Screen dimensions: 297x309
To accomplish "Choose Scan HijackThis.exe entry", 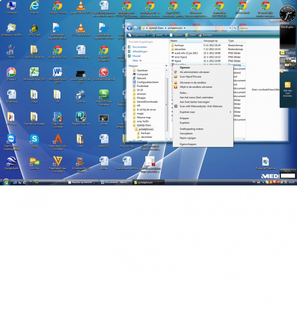I will tap(191, 76).
